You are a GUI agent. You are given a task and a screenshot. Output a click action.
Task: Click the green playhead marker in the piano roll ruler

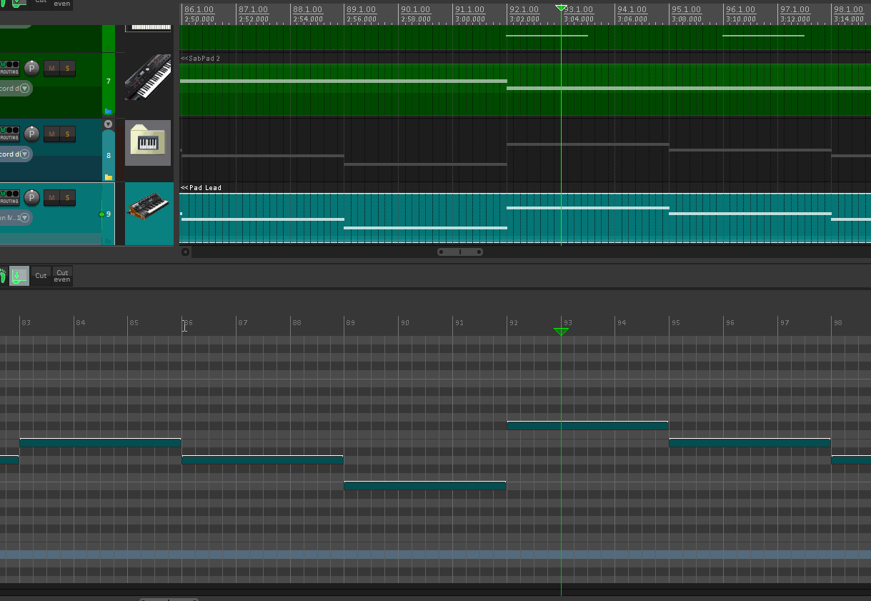pyautogui.click(x=561, y=332)
